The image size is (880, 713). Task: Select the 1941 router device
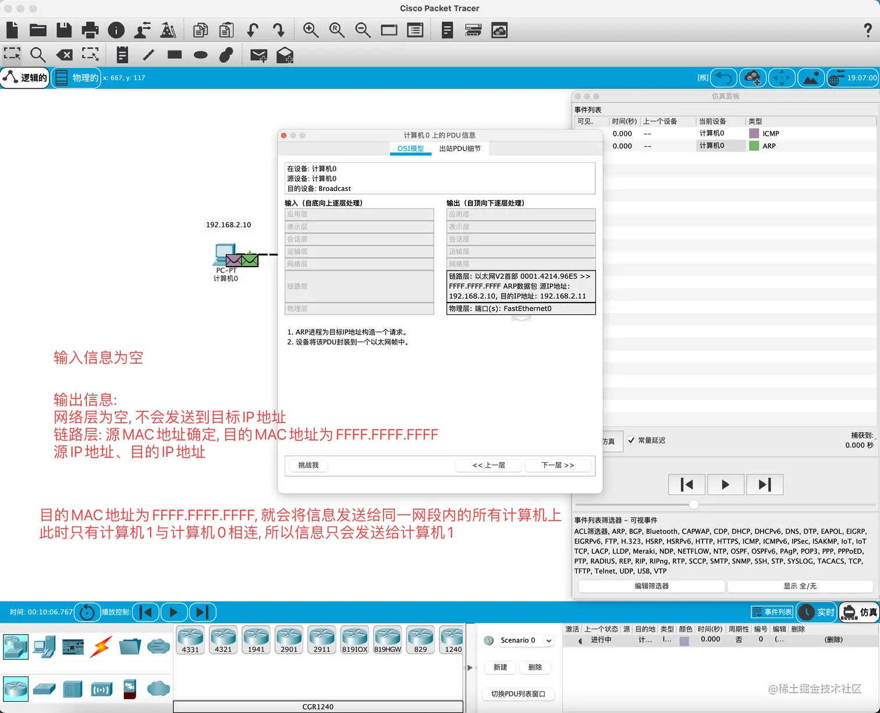[x=256, y=640]
